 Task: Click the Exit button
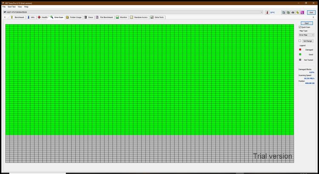311,12
